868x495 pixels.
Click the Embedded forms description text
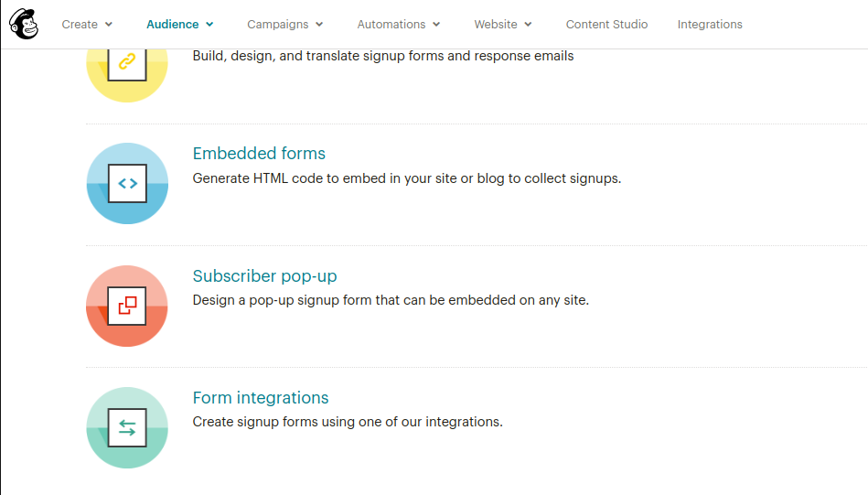tap(407, 178)
